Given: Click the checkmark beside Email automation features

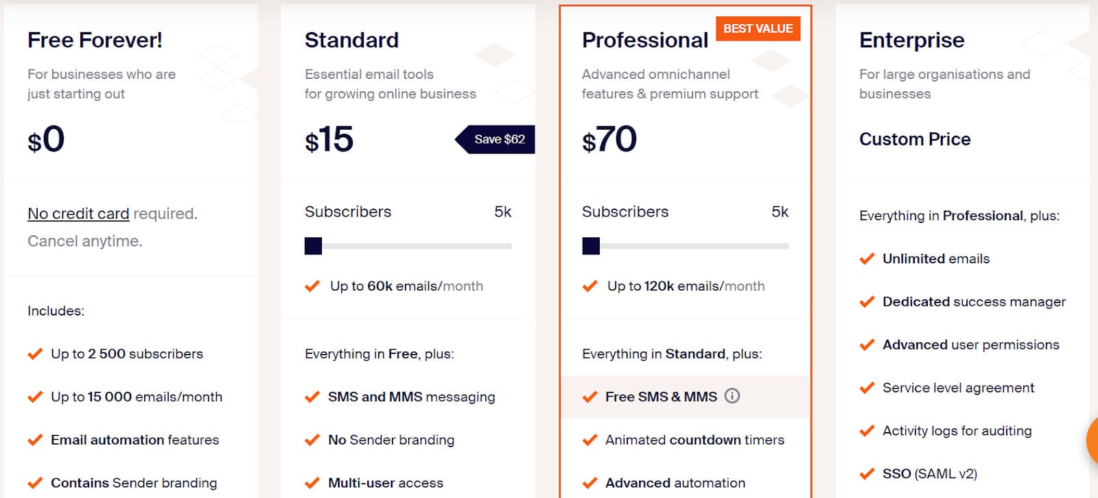Looking at the screenshot, I should pos(35,440).
